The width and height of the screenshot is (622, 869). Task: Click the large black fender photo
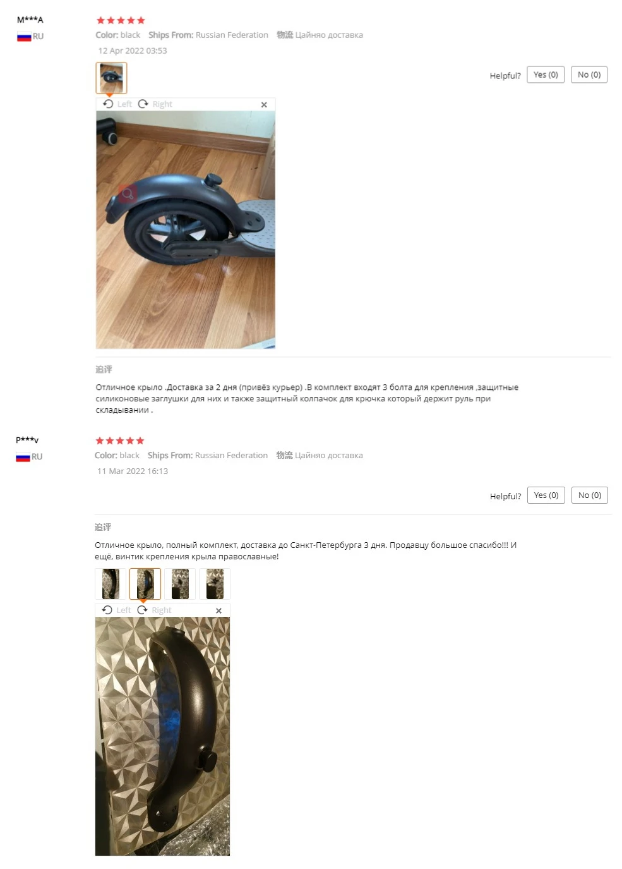point(162,736)
